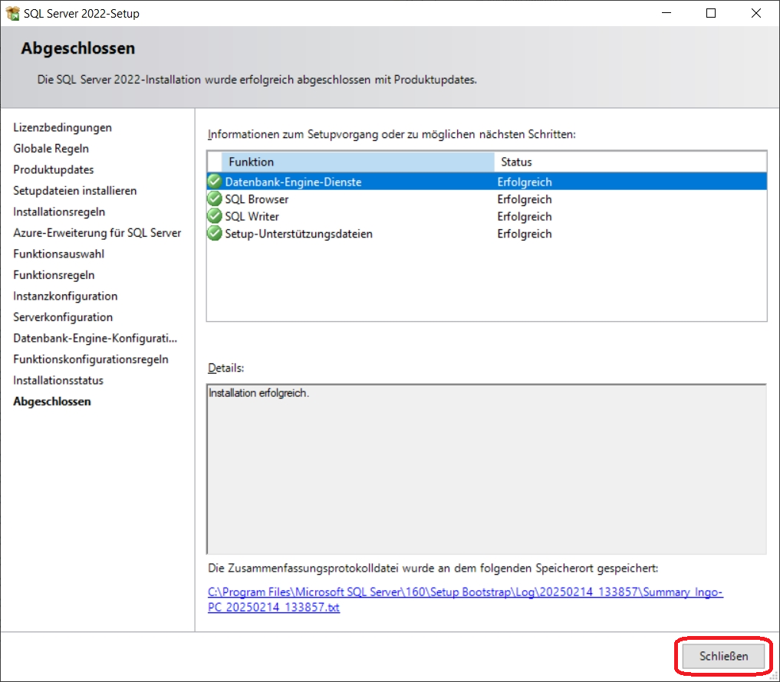
Task: Select the Abgeschlossen step
Action: (51, 402)
